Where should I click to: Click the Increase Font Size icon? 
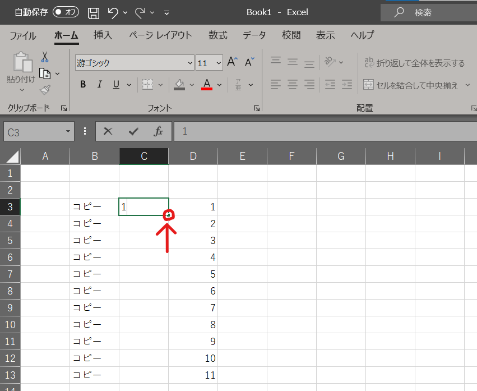click(x=232, y=62)
